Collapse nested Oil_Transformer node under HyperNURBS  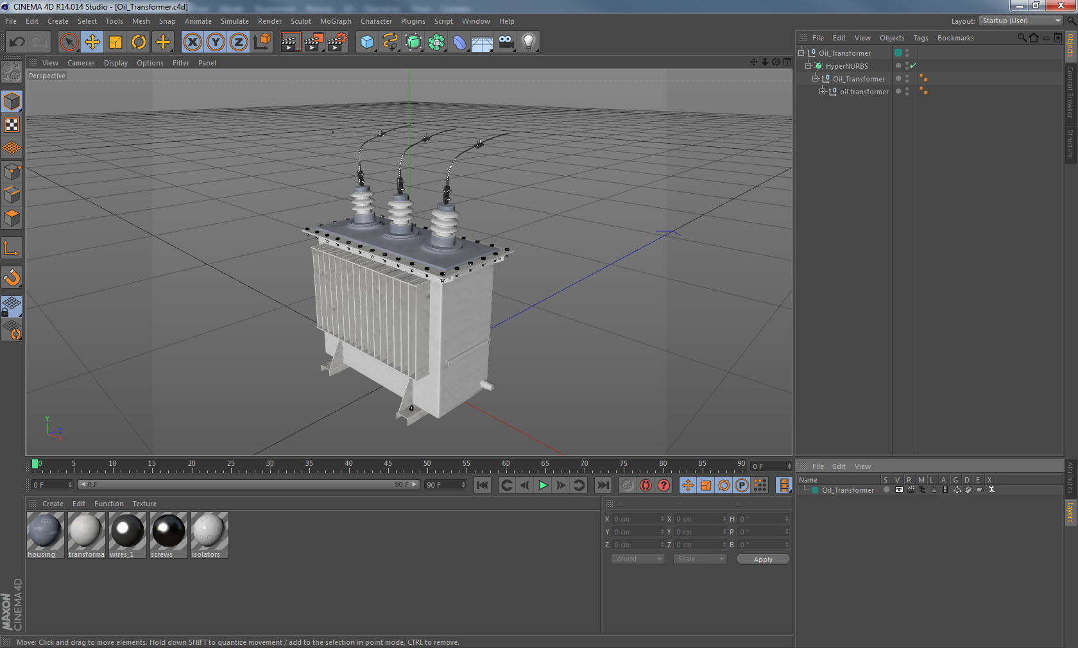point(816,78)
